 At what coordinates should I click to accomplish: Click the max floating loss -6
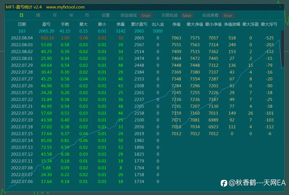pos(269,133)
